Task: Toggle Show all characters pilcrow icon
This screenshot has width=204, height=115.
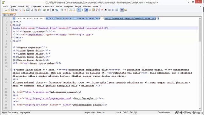Action: [x=82, y=10]
